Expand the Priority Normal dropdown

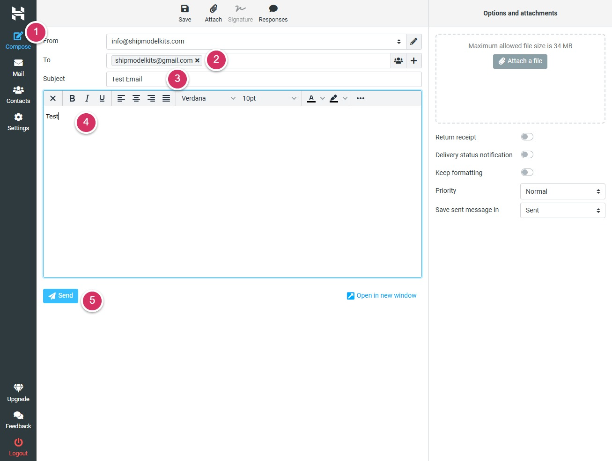(x=562, y=191)
